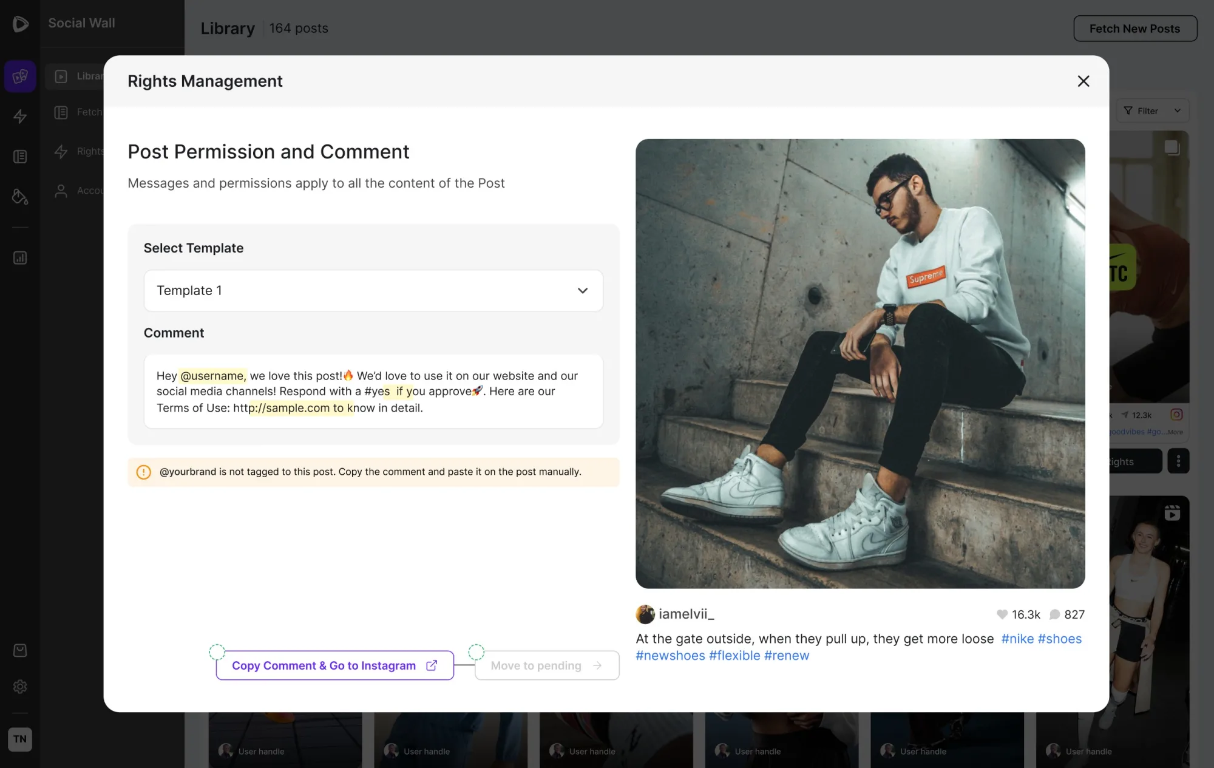Click the three-dot menu on background post card
The width and height of the screenshot is (1214, 768).
[x=1178, y=461]
